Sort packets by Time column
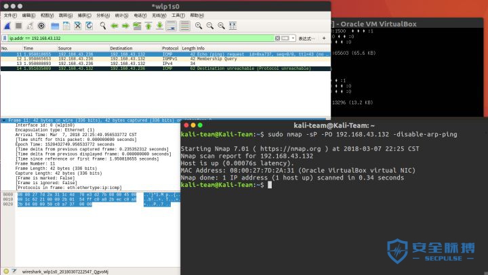This screenshot has width=488, height=275. pos(39,48)
